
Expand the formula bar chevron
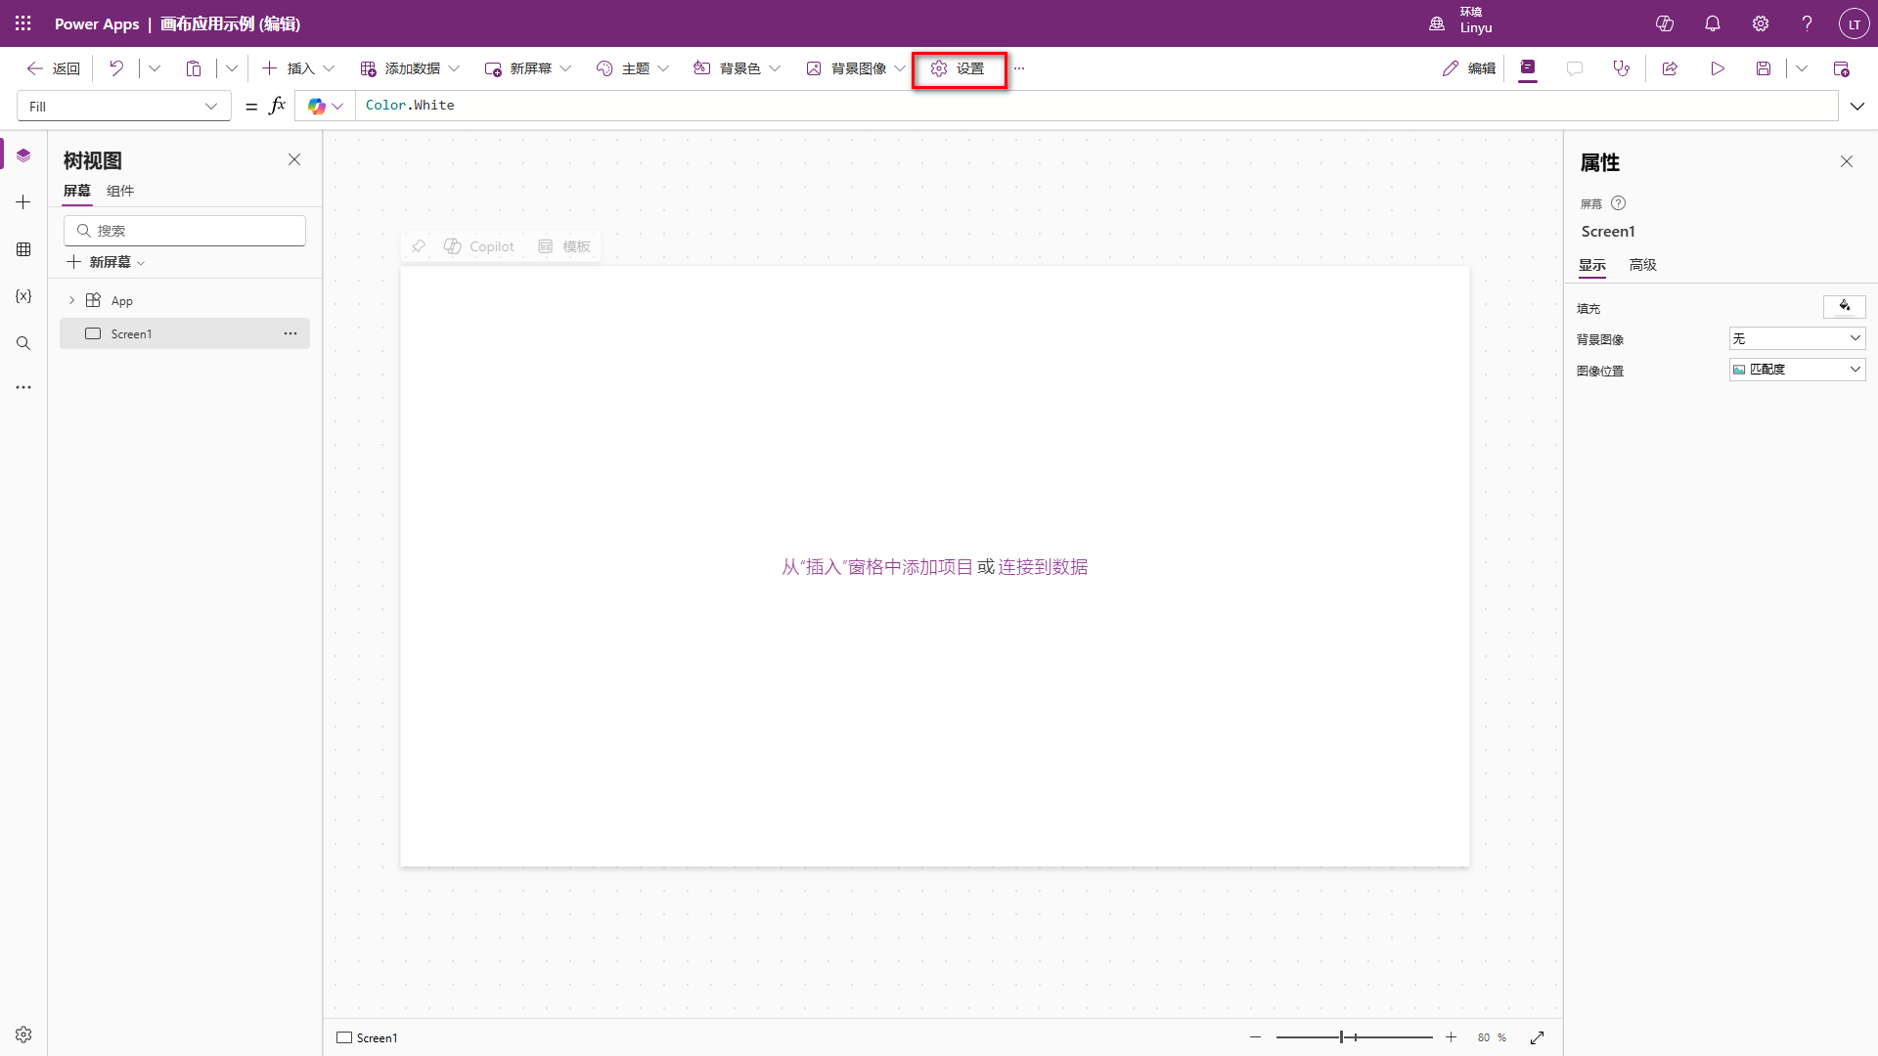pyautogui.click(x=1857, y=106)
